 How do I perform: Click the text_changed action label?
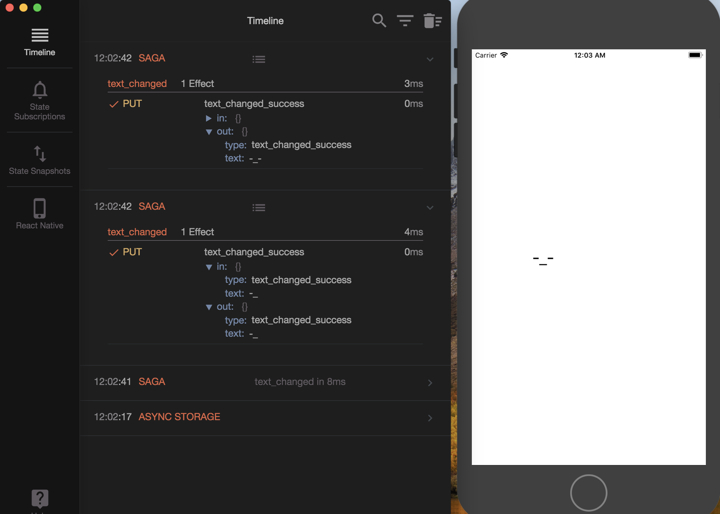[137, 83]
